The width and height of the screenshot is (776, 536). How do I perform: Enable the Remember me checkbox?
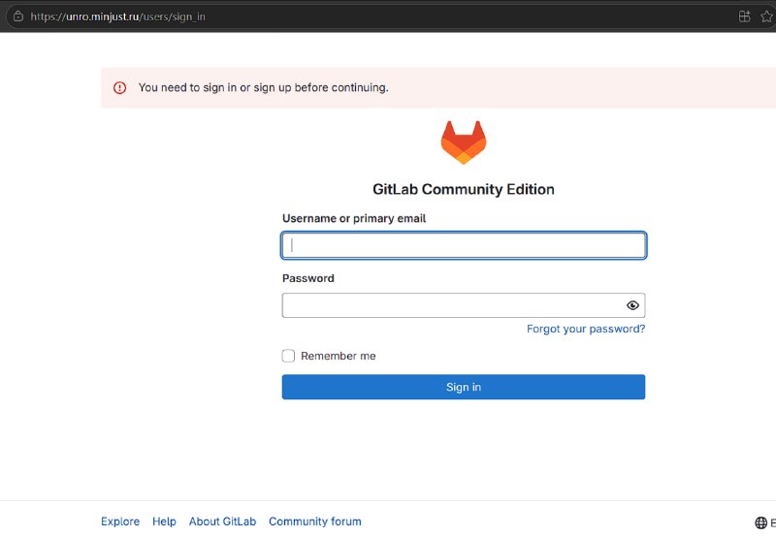coord(288,356)
